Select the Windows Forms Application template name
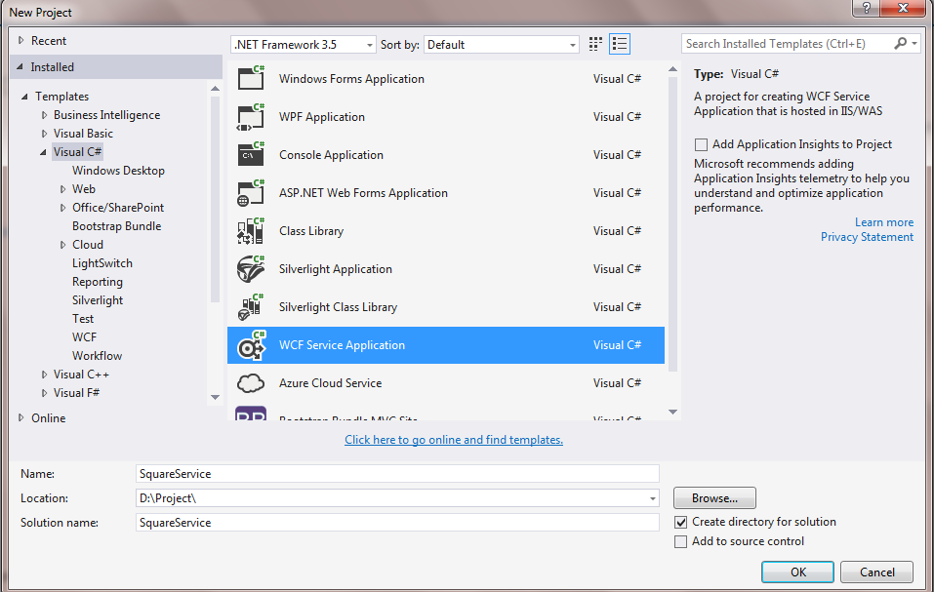The image size is (934, 592). (351, 79)
